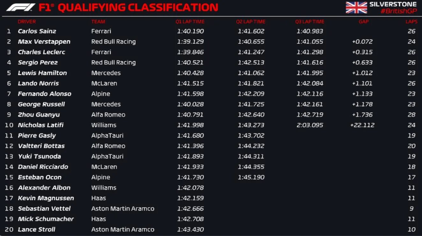This screenshot has width=422, height=236.
Task: Click the SILVERSTONE circuit label
Action: click(393, 4)
